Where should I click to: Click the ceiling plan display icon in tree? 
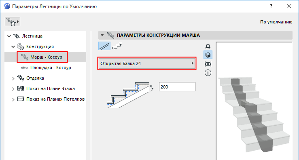coord(21,99)
